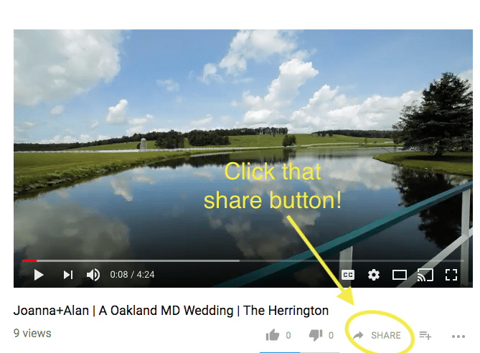Open the video settings gear
This screenshot has height=353, width=480.
pyautogui.click(x=374, y=275)
